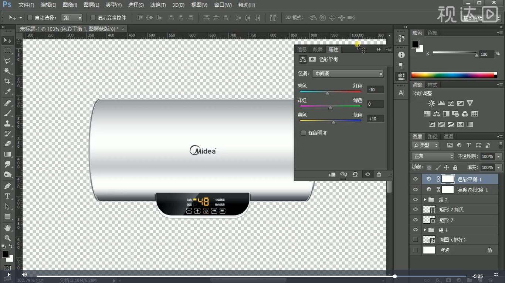Open the 图像(I) menu
505x283 pixels.
(x=70, y=5)
